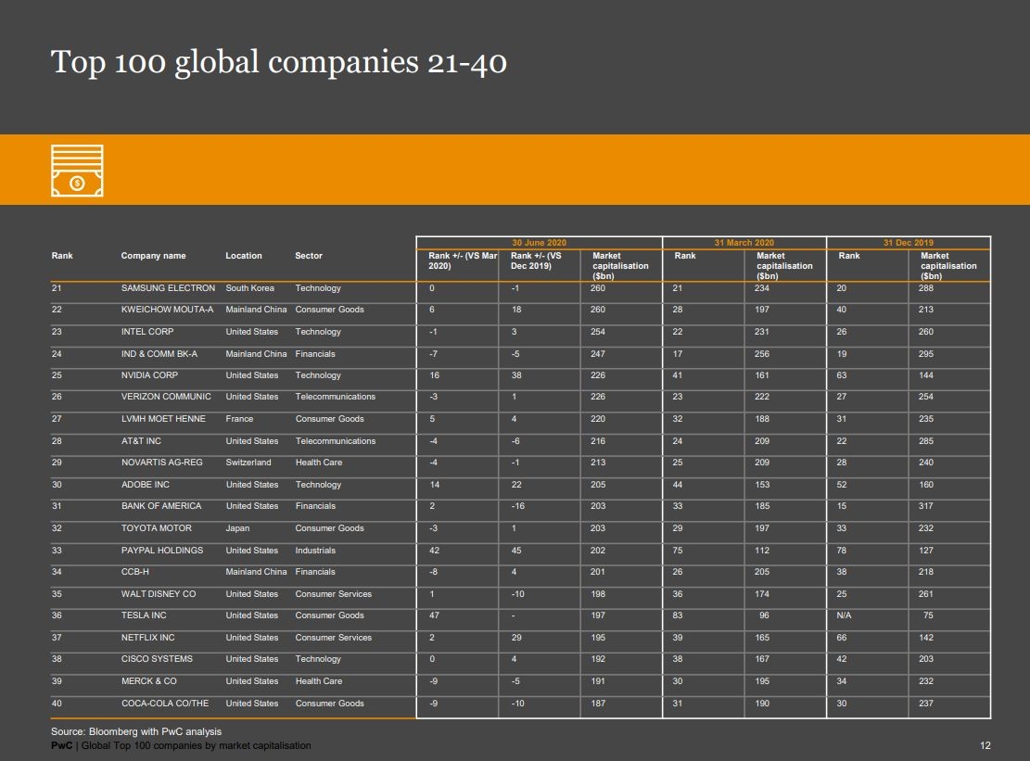Click Bank of America's Dec 2019 cap 317
Image resolution: width=1030 pixels, height=761 pixels.
925,505
